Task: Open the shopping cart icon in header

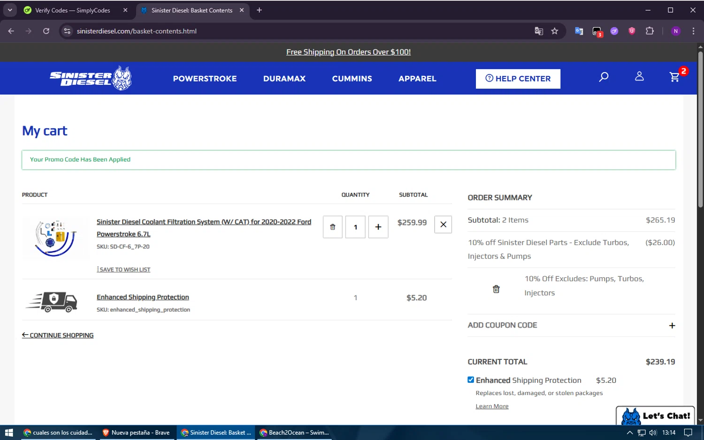Action: 674,77
